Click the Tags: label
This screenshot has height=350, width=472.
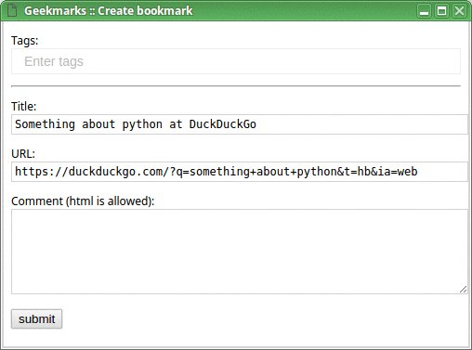pyautogui.click(x=25, y=41)
